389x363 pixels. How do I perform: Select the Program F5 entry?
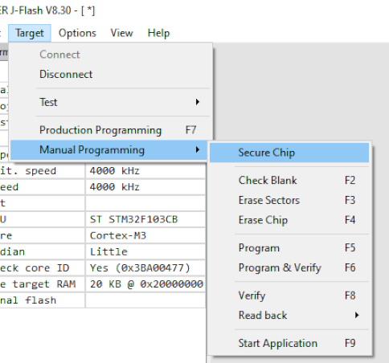point(289,248)
